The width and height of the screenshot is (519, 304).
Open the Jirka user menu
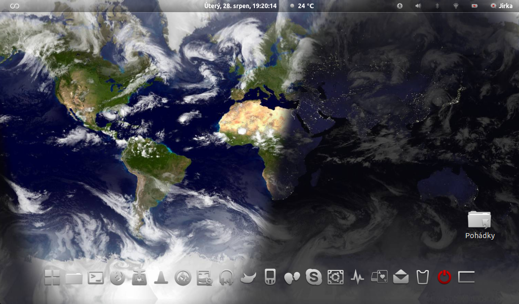(x=501, y=6)
